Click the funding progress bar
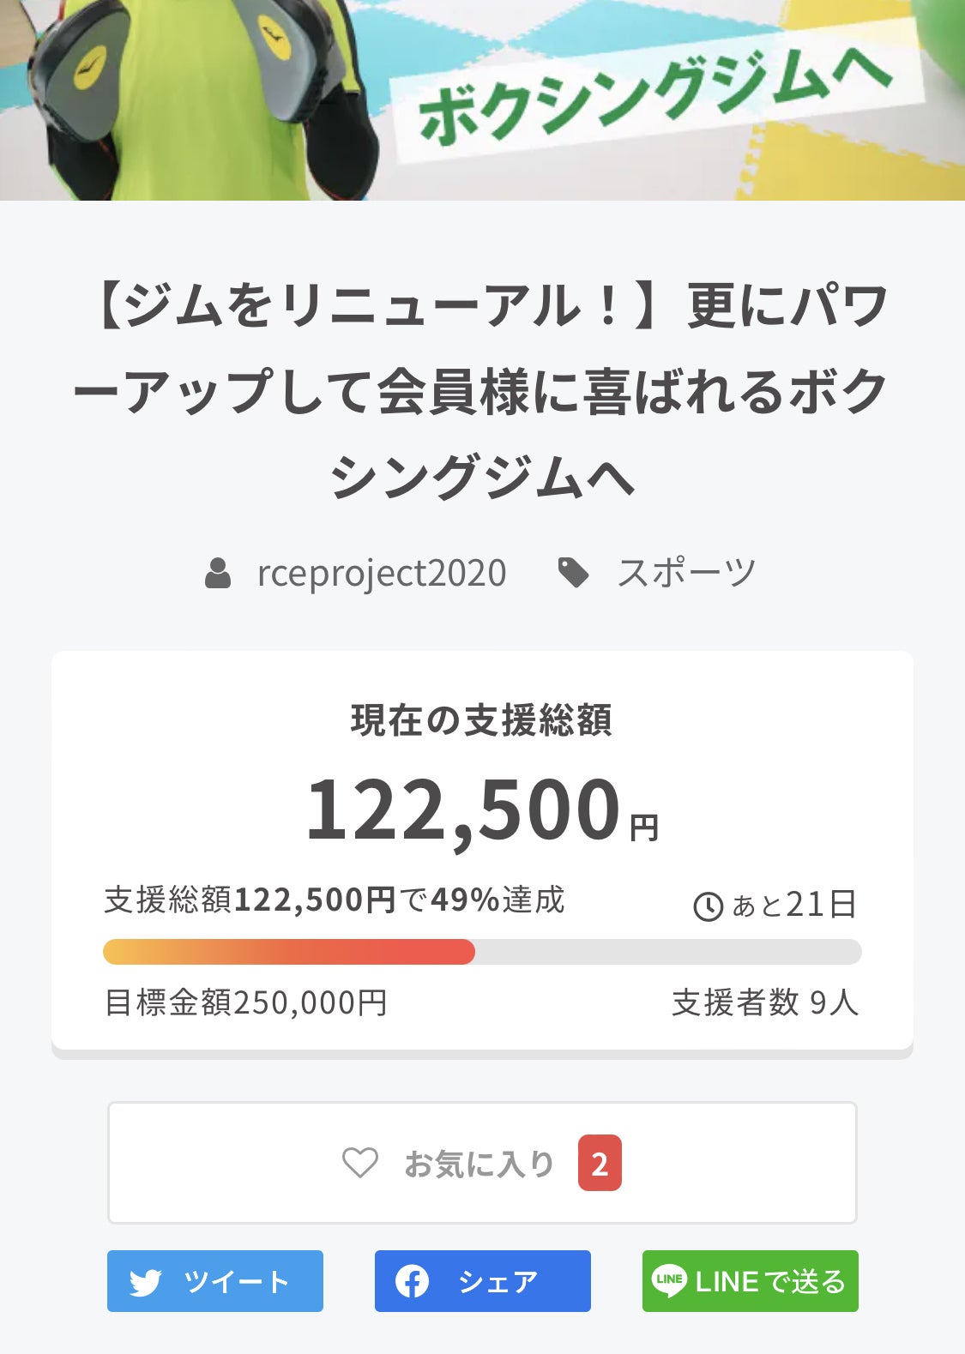The width and height of the screenshot is (965, 1354). coord(482,952)
